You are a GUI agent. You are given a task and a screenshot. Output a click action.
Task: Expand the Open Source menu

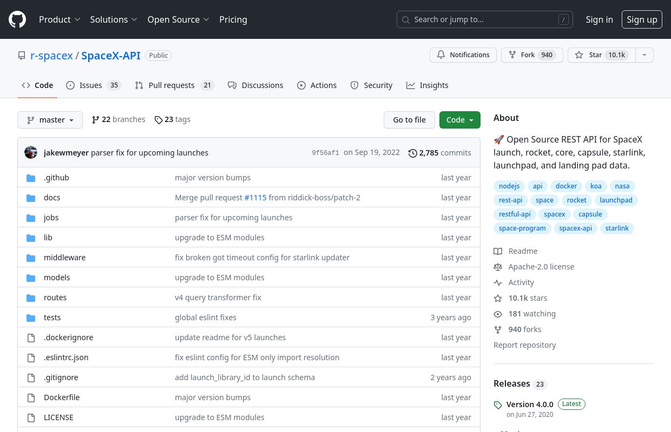tap(178, 19)
